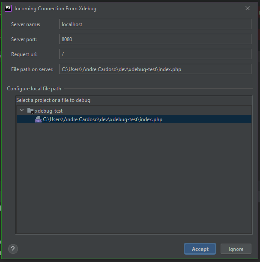Focus the Server name field containing localhost
The width and height of the screenshot is (260, 262).
click(155, 24)
